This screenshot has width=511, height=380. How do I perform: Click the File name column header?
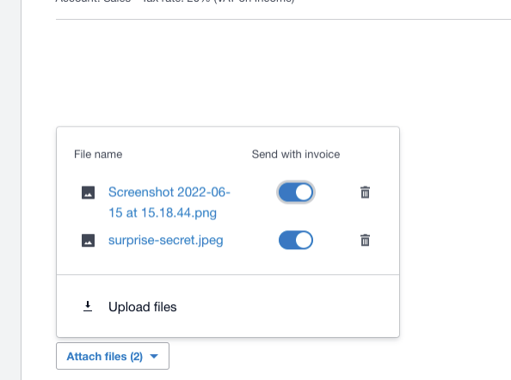pos(98,154)
